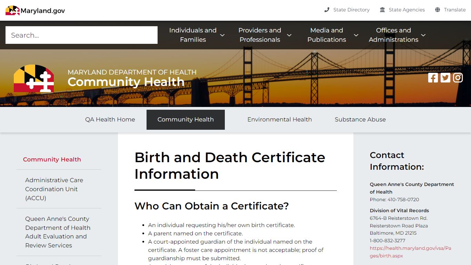Open the Facebook page icon

click(433, 78)
